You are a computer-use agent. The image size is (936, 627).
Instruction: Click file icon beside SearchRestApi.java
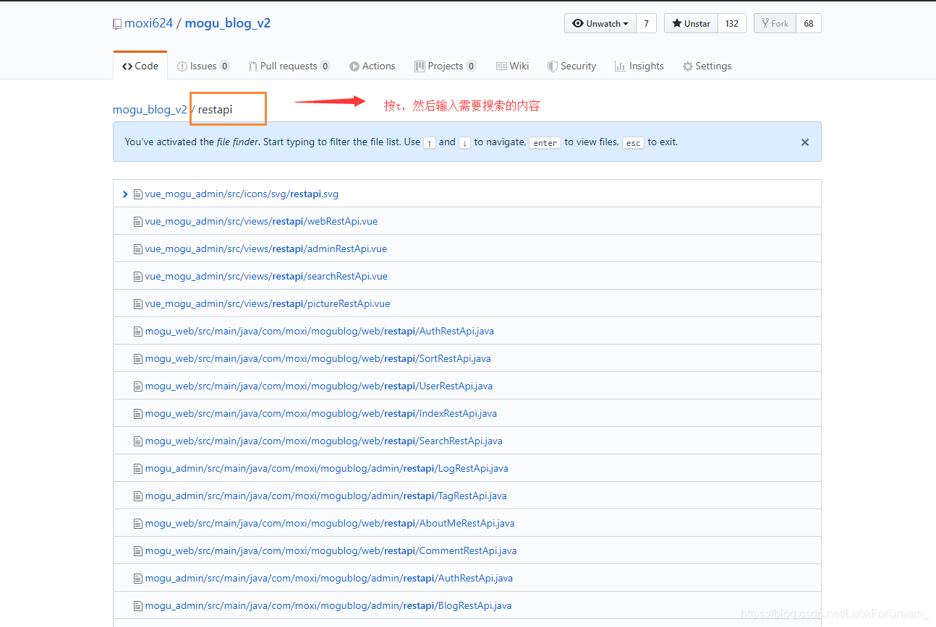point(137,441)
